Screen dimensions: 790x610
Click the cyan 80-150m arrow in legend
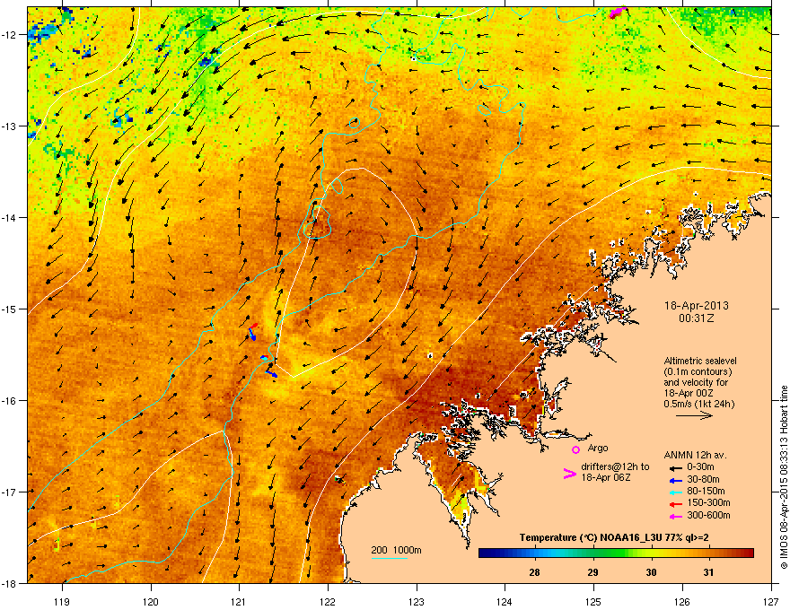tap(676, 492)
